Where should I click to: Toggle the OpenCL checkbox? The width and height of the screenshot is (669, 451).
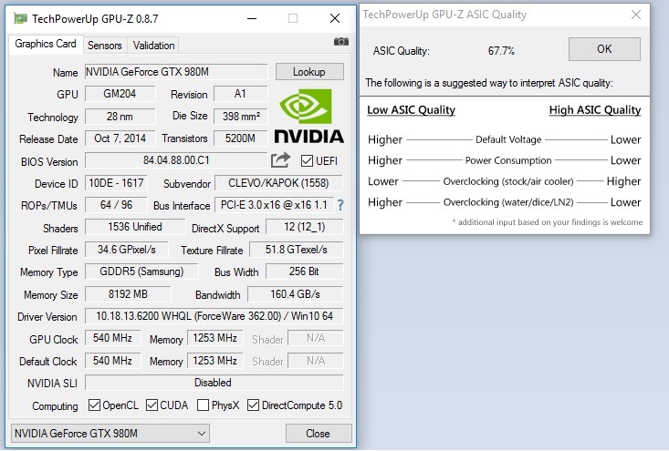click(x=94, y=405)
